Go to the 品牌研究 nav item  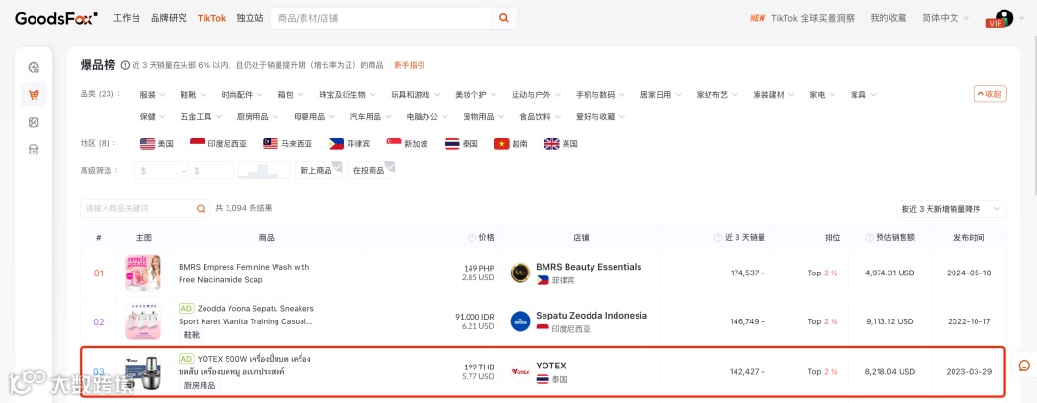169,18
